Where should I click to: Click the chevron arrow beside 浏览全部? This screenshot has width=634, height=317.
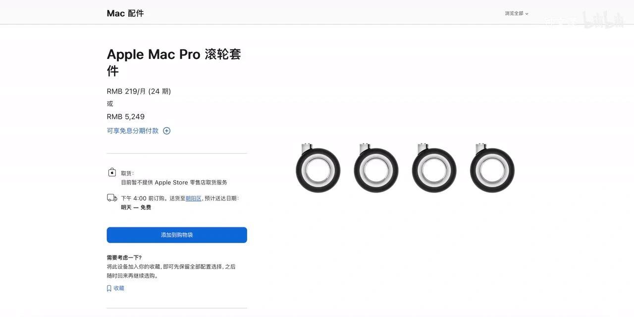pos(527,14)
